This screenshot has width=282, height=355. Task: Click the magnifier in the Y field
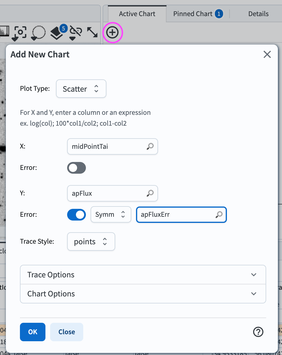tap(150, 193)
